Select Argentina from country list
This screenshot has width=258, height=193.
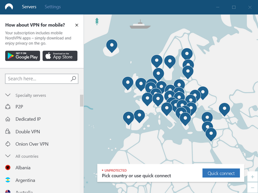point(25,180)
